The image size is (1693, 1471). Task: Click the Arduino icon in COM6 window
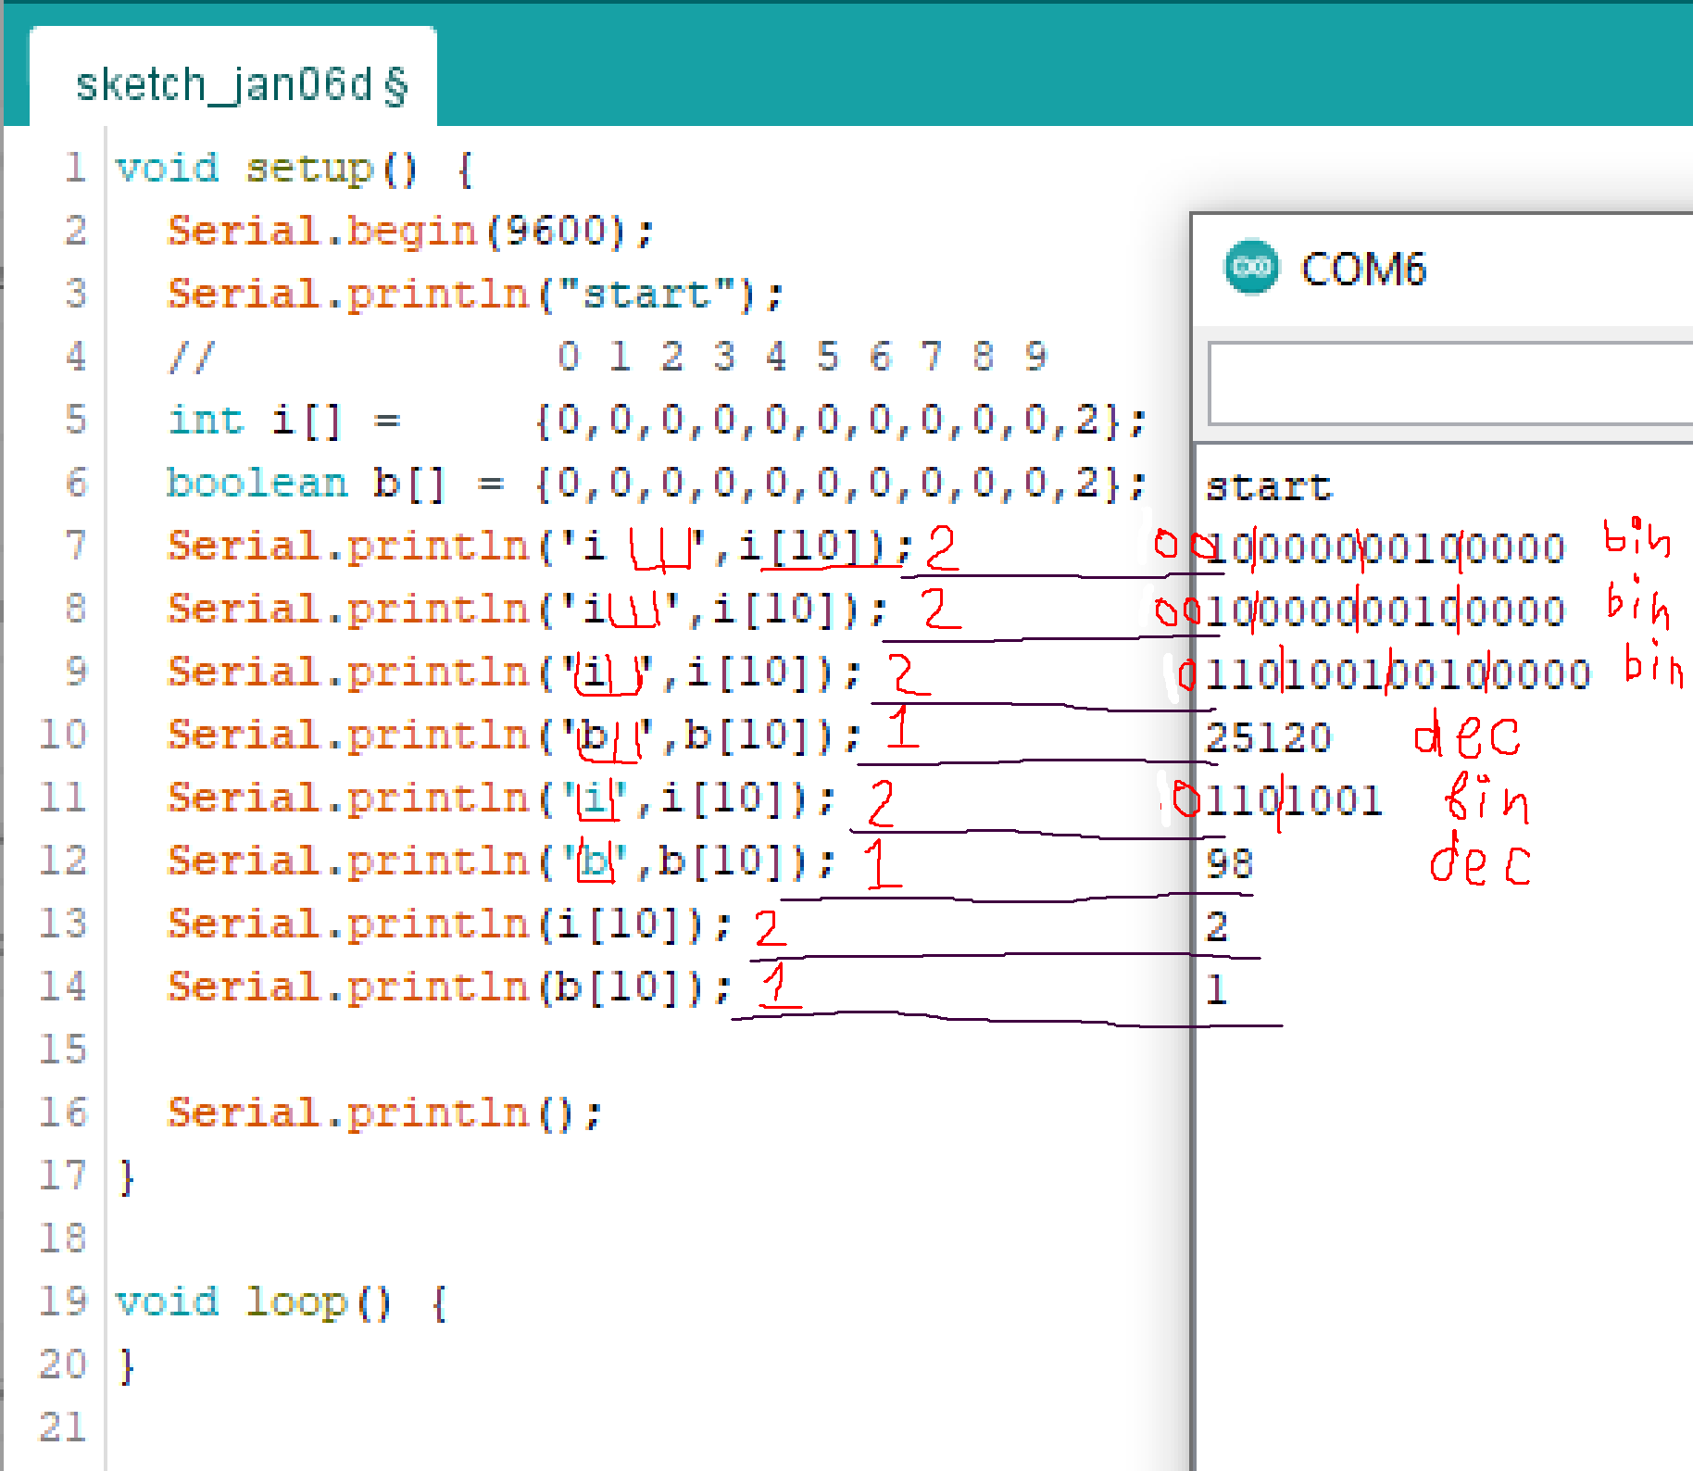(x=1251, y=268)
